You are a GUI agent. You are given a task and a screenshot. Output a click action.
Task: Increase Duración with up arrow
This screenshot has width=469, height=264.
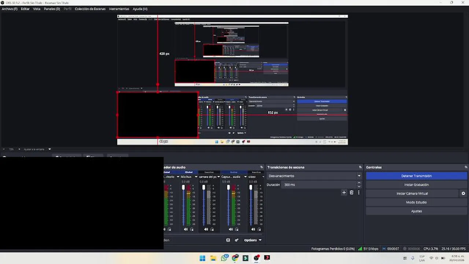point(359,183)
